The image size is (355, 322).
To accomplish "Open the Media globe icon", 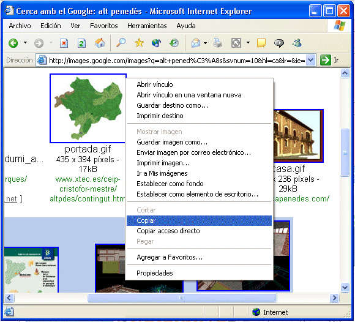I will click(x=157, y=43).
